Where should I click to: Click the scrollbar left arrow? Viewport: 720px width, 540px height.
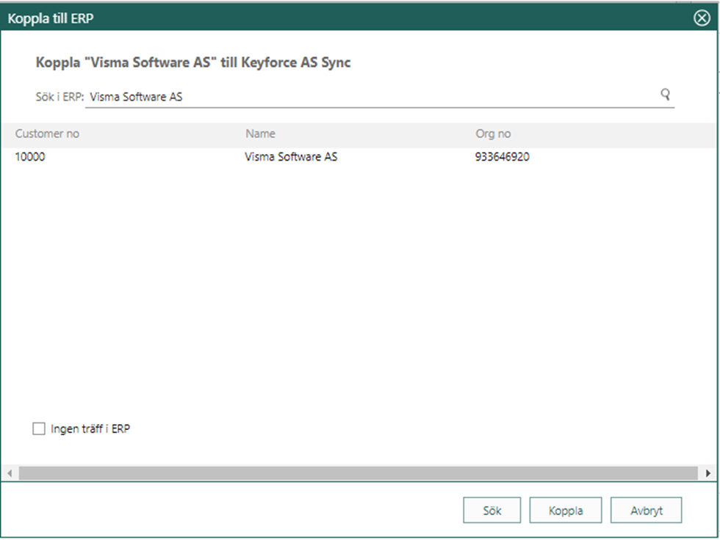coord(10,473)
